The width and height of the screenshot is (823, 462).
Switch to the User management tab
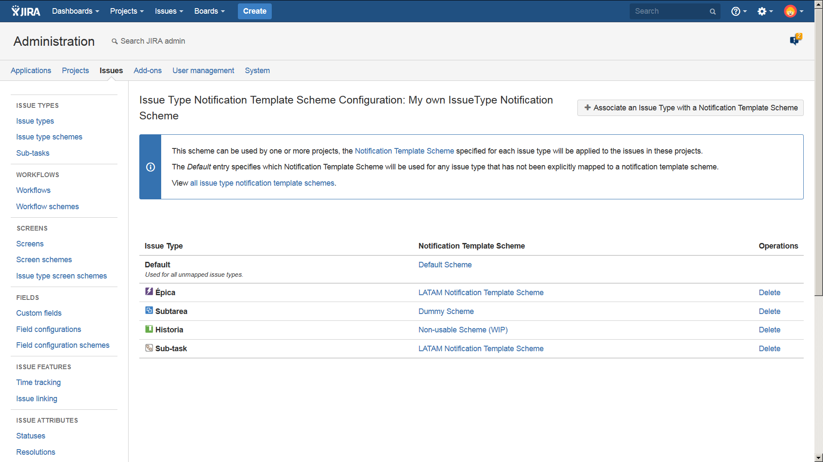203,71
